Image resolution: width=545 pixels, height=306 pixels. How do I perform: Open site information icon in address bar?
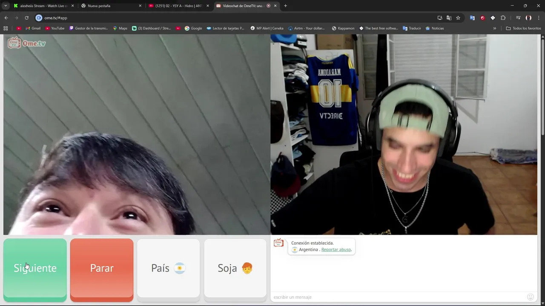click(x=39, y=18)
